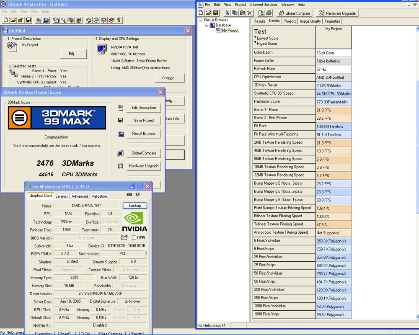Click the Change... button in Display settings
Viewport: 419px width, 335px height.
click(170, 78)
